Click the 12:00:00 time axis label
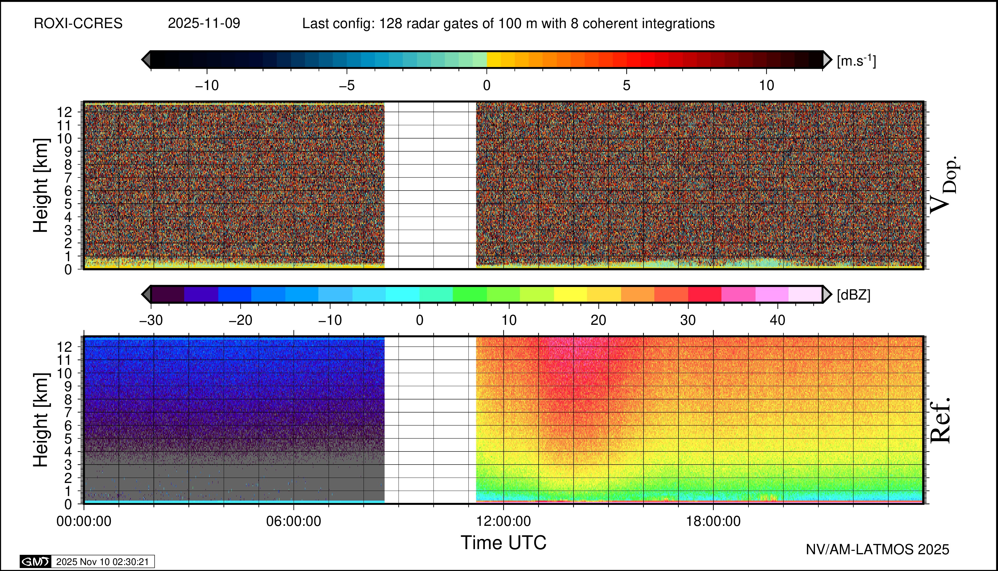998x571 pixels. tap(503, 522)
